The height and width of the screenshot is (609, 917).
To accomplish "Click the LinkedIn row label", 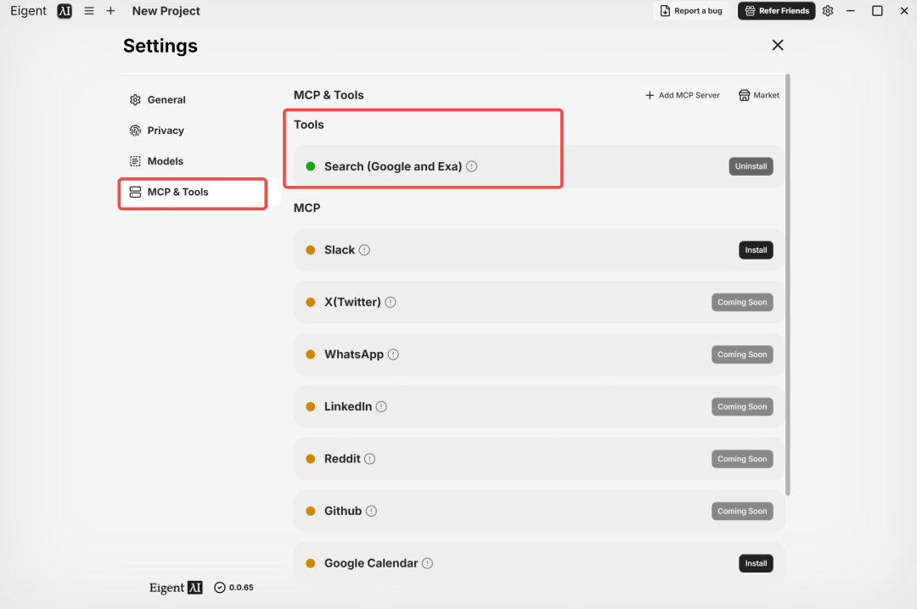I will coord(348,407).
